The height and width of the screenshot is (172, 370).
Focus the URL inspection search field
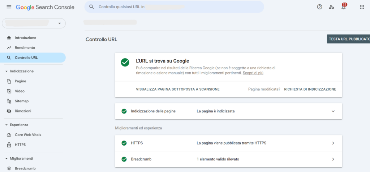[174, 7]
